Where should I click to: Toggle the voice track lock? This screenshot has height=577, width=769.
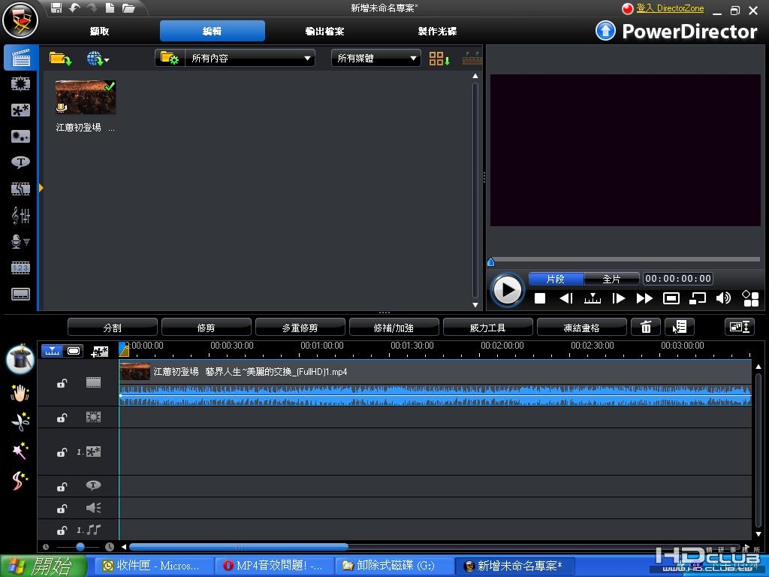click(62, 509)
